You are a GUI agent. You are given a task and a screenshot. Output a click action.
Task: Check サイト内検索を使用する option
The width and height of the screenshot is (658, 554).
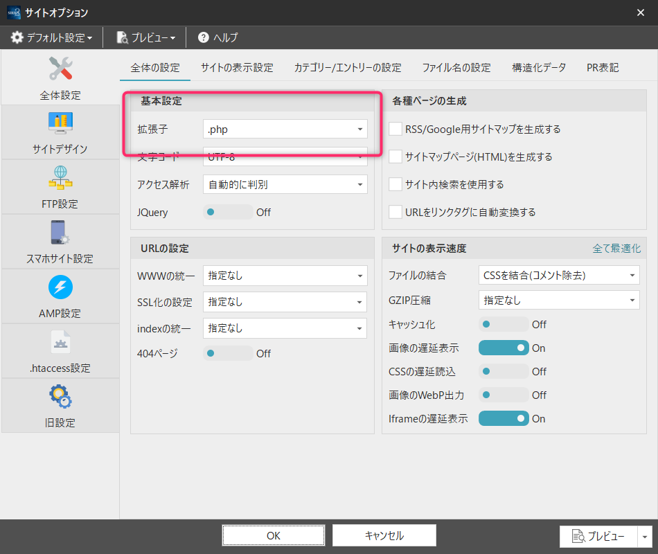[x=395, y=184]
